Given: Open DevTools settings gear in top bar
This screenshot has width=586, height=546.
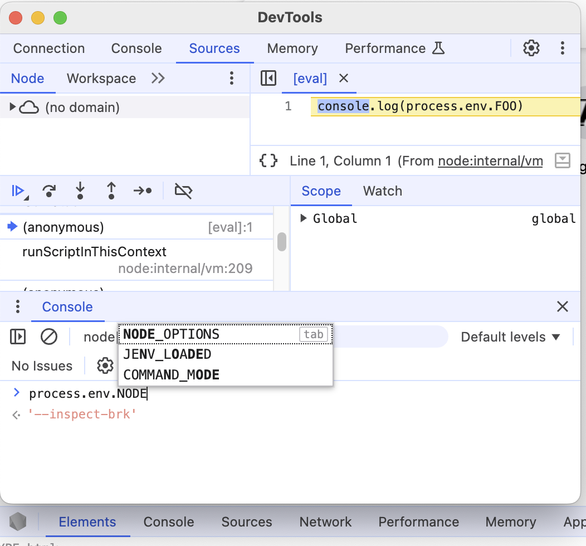Looking at the screenshot, I should [x=531, y=48].
